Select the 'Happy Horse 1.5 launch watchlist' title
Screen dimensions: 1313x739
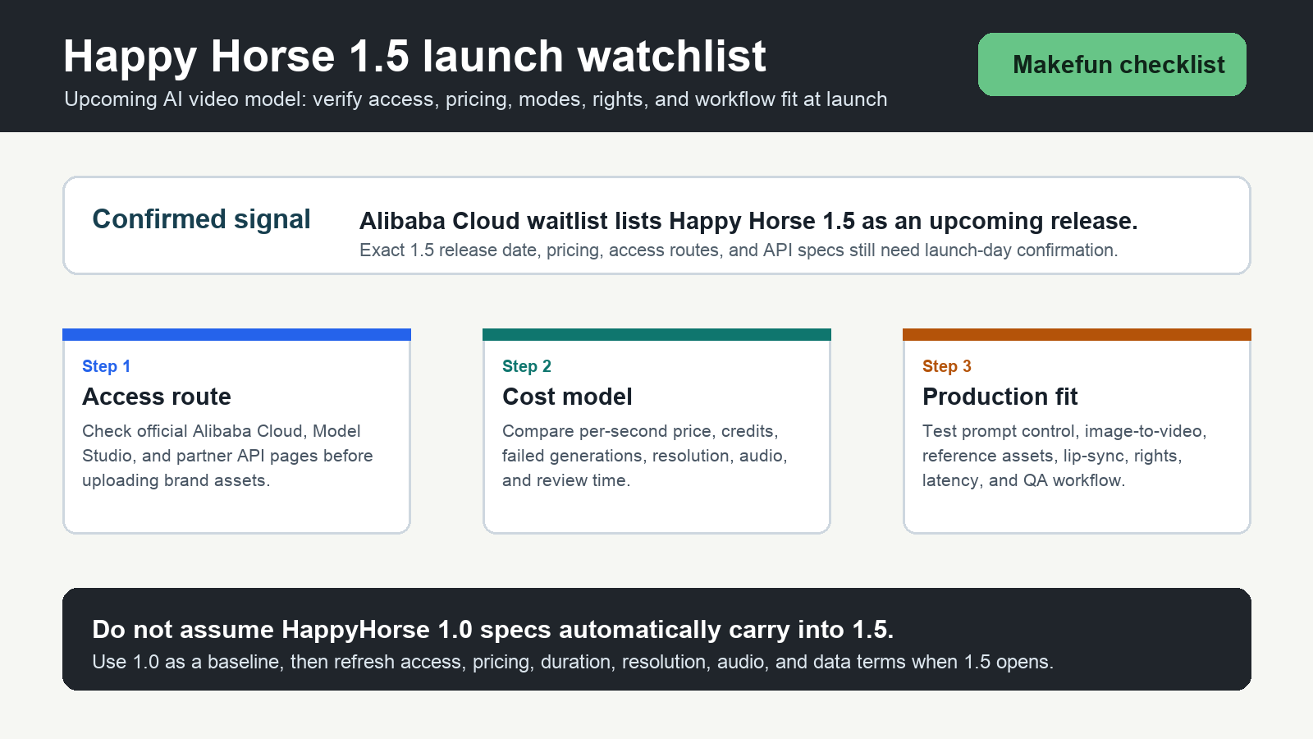414,56
